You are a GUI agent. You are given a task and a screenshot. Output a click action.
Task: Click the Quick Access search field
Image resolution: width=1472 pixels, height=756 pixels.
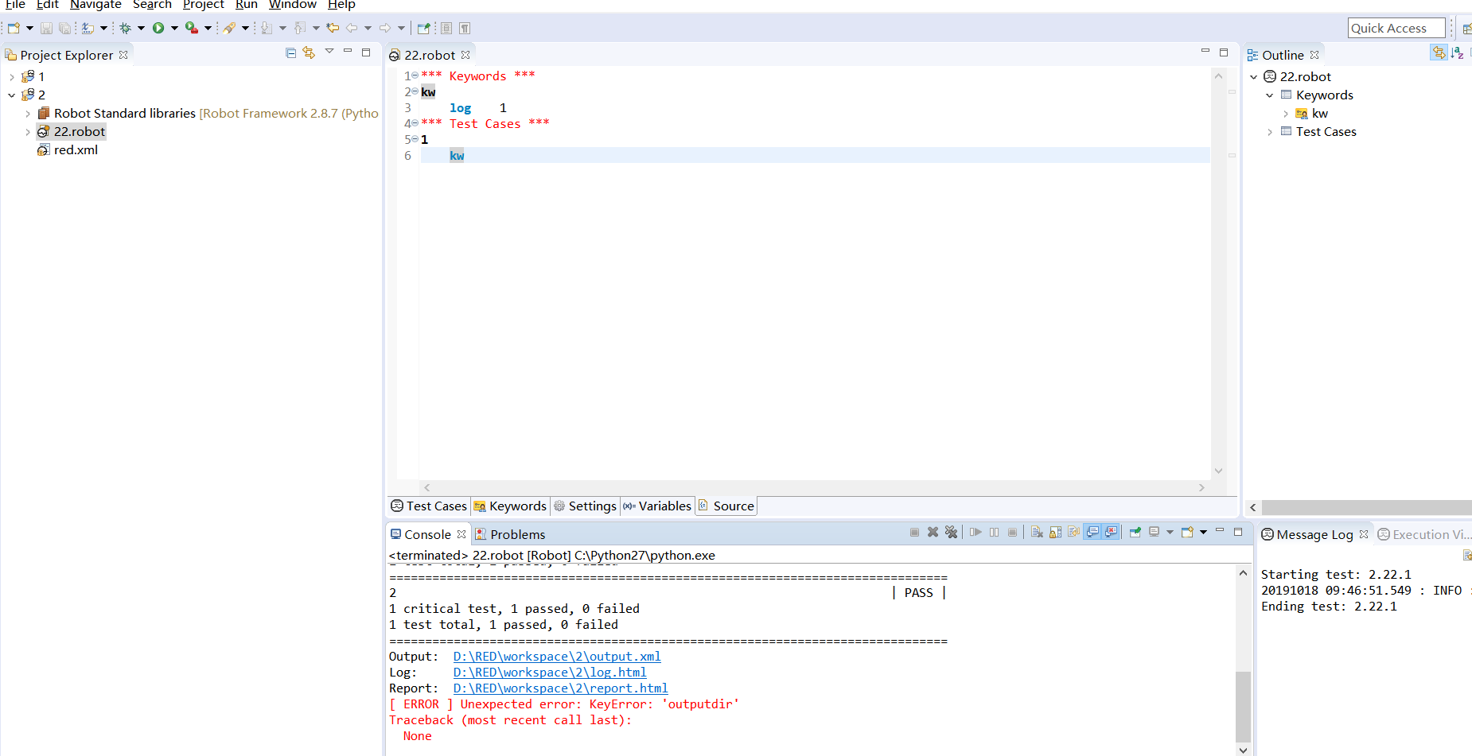pos(1396,27)
